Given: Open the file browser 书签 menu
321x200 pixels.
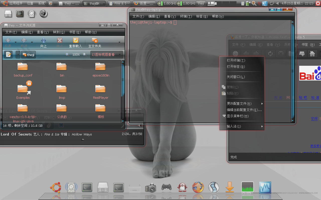Looking at the screenshot, I should (75, 32).
